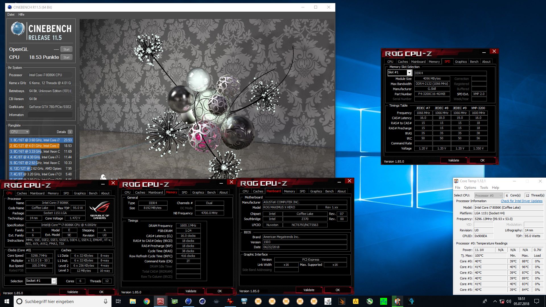
Task: Select ranking row 8C/16T @ 3.60 GHz
Action: tap(41, 140)
